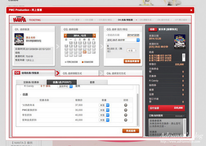Go to previous month in calendar
Image resolution: width=206 pixels, height=146 pixels.
[x=65, y=35]
